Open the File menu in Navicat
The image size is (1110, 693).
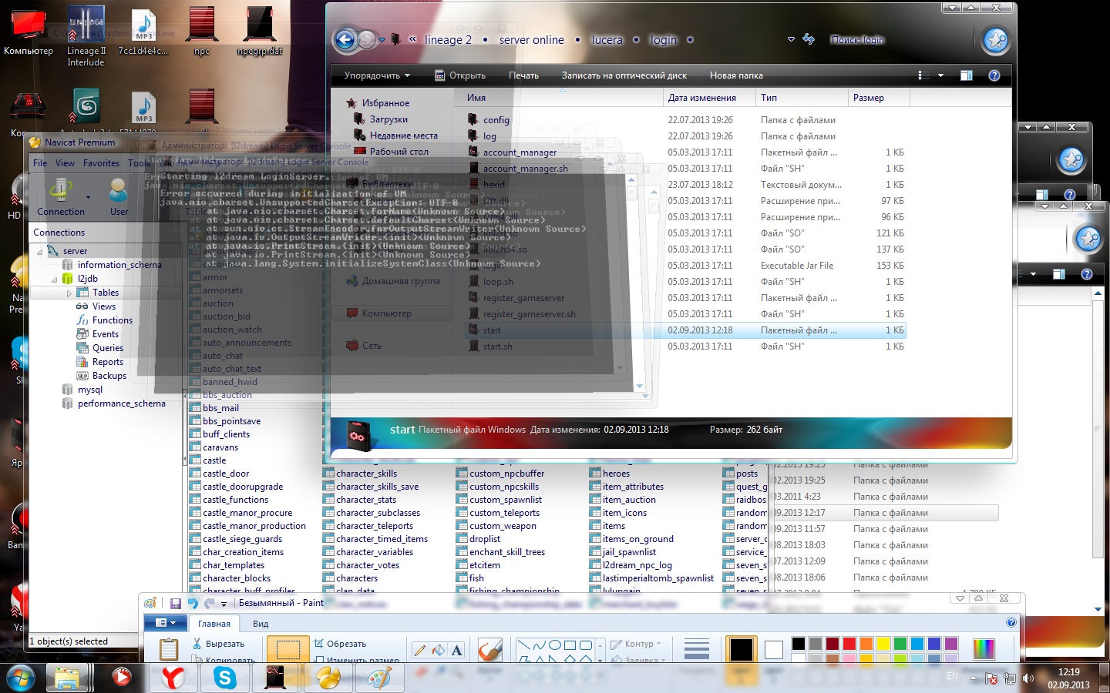40,163
